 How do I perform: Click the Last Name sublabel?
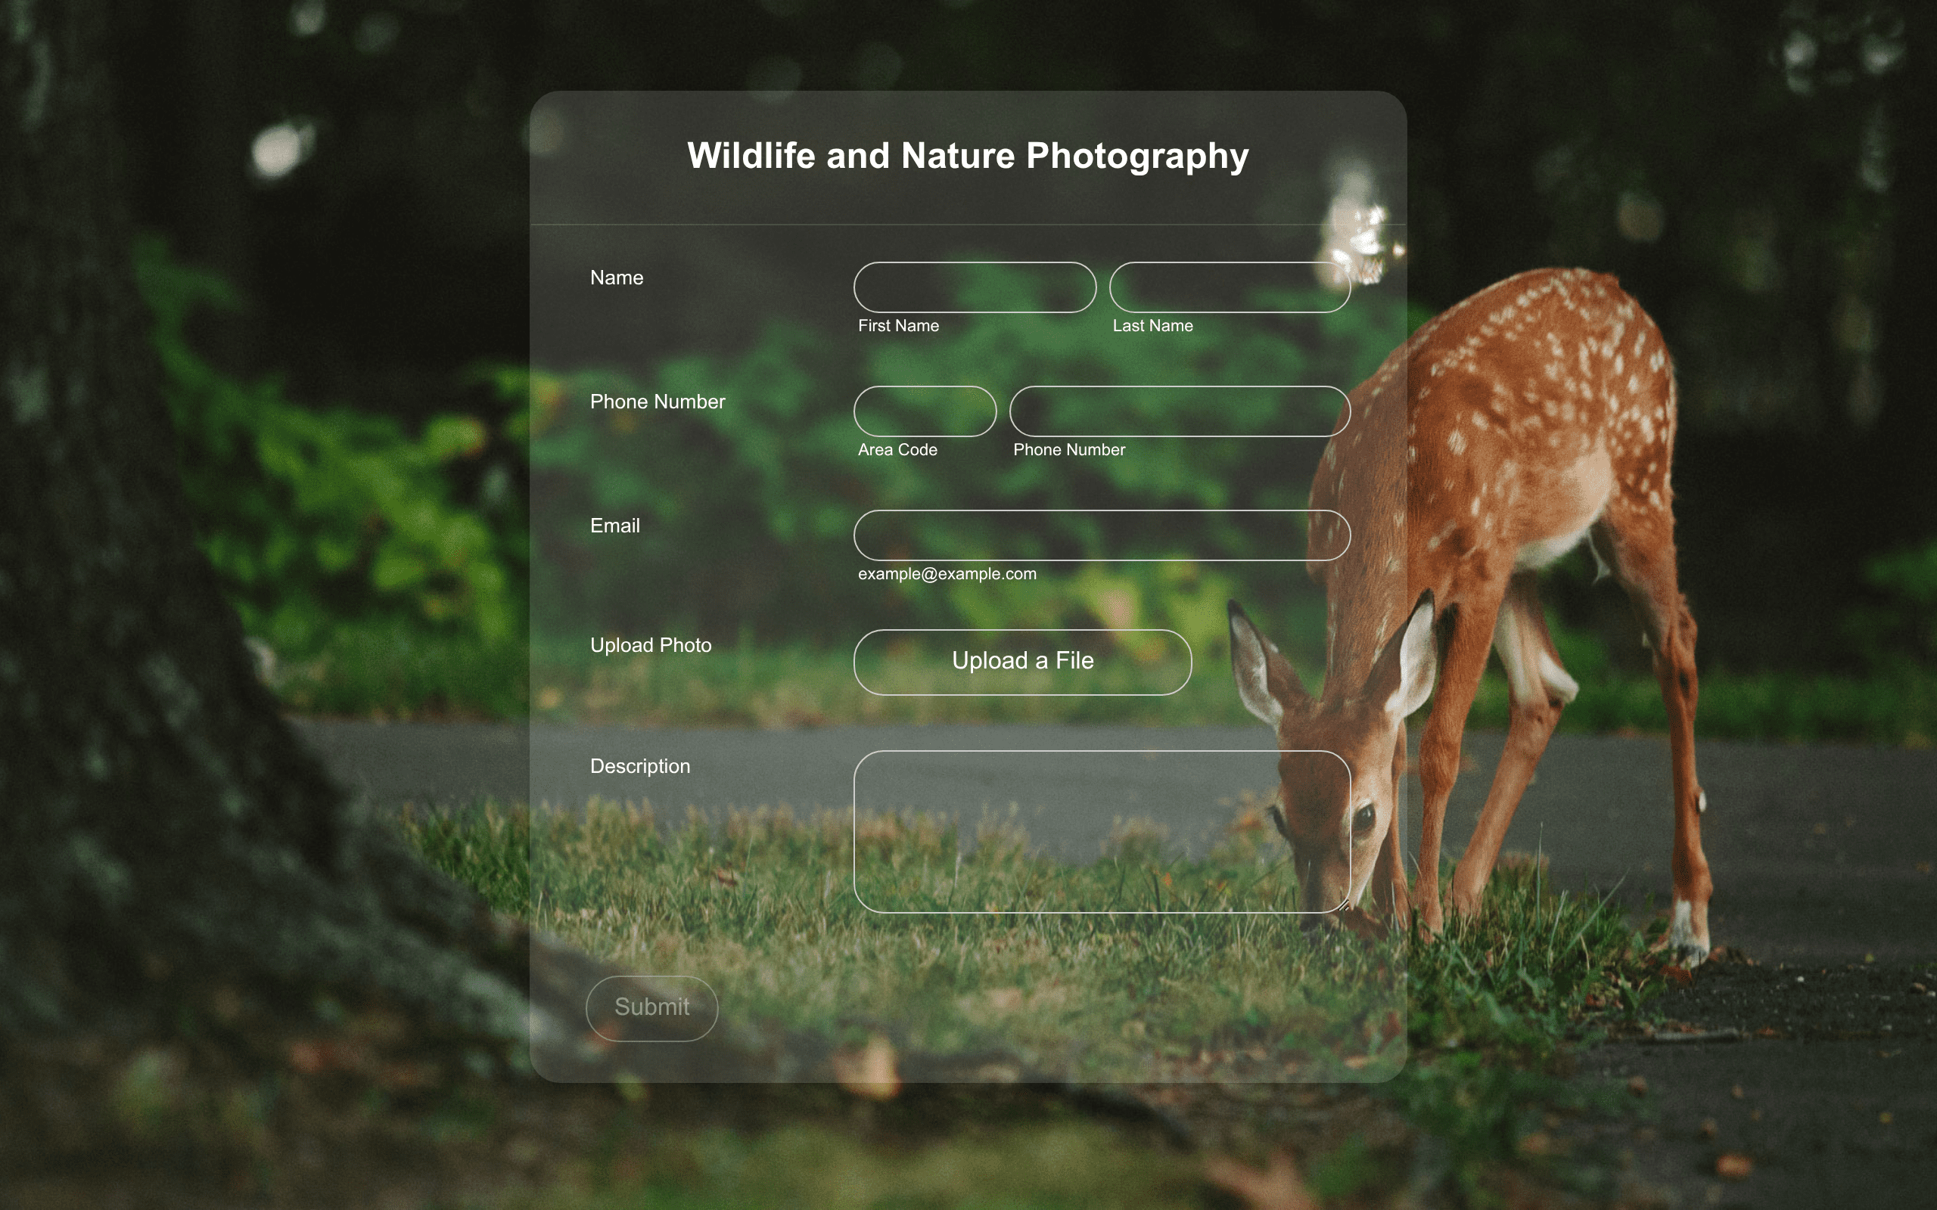tap(1152, 326)
